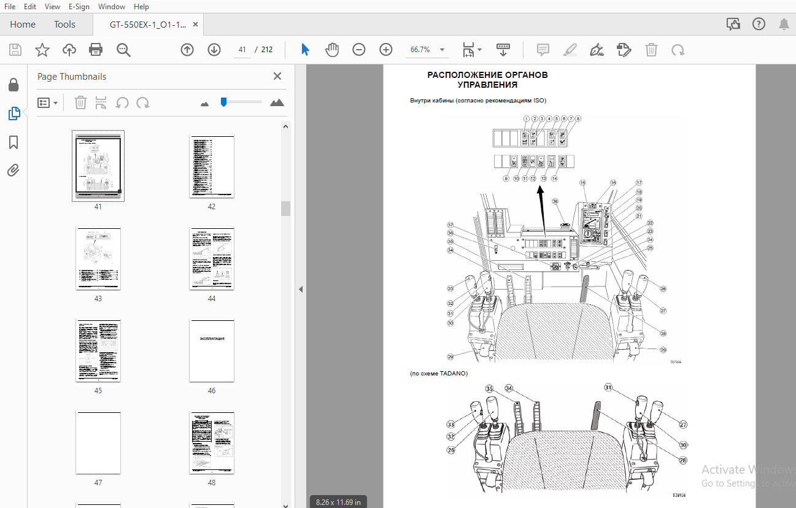Image resolution: width=796 pixels, height=508 pixels.
Task: Switch to the Tools tab
Action: tap(64, 25)
